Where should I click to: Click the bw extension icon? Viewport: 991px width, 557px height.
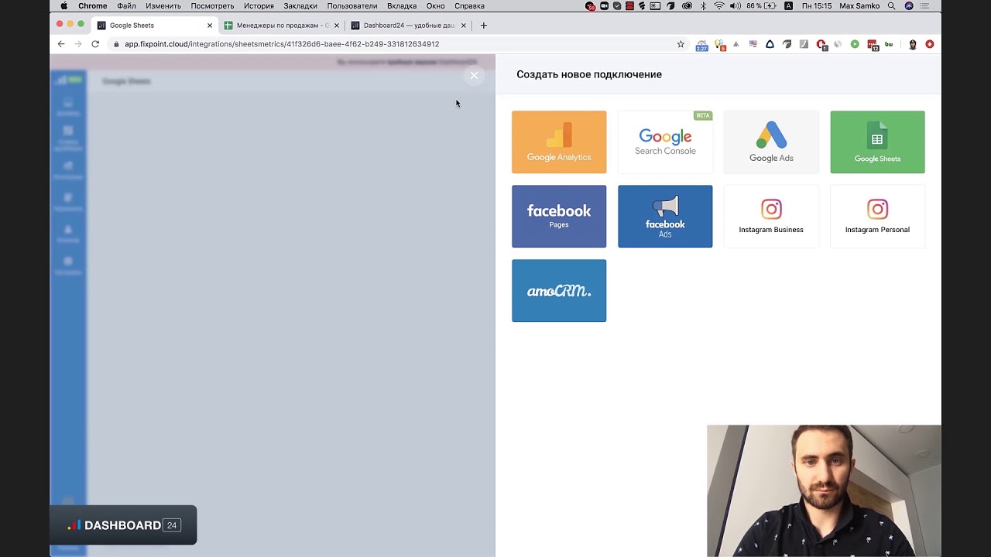pyautogui.click(x=889, y=44)
